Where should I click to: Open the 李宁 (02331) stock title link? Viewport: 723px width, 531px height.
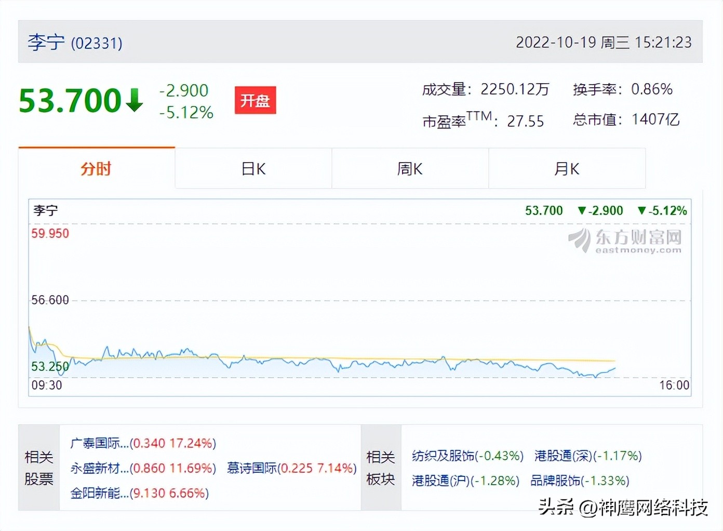click(x=75, y=42)
